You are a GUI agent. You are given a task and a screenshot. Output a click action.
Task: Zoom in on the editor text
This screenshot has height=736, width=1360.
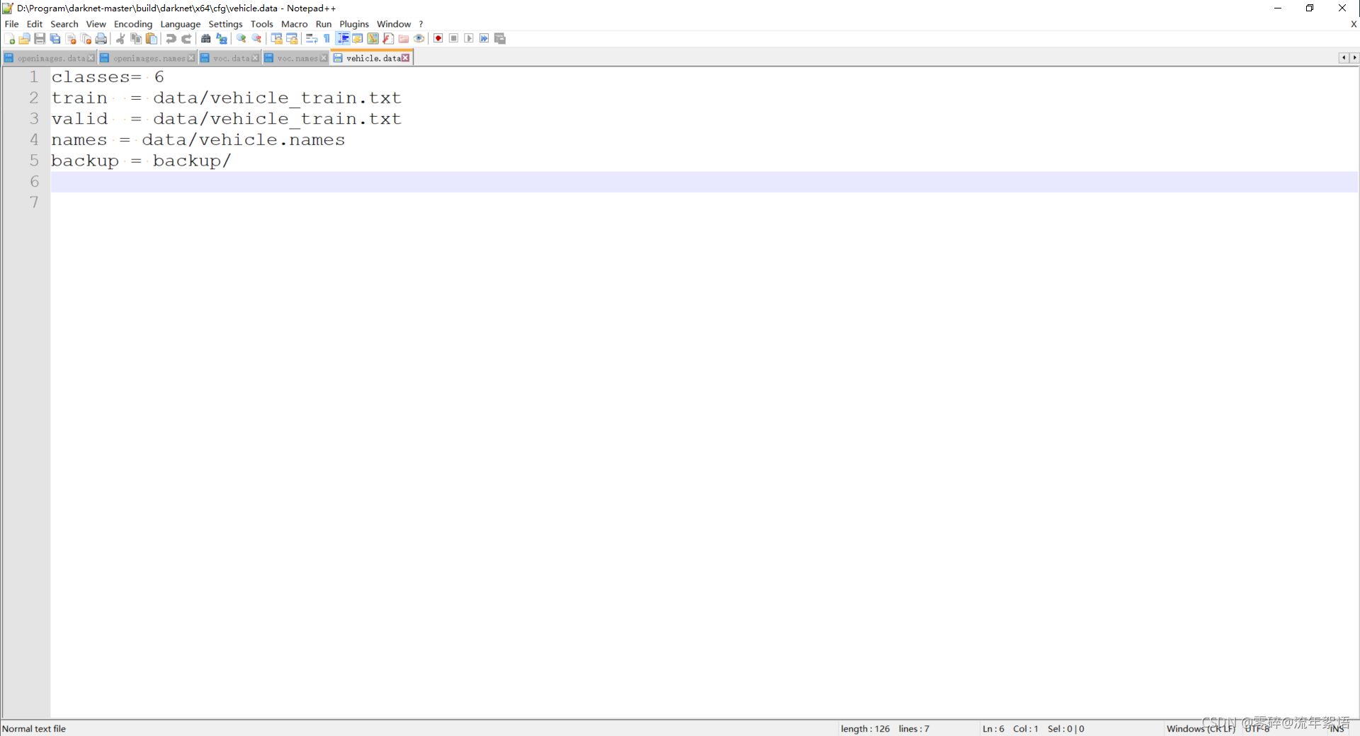pyautogui.click(x=242, y=38)
